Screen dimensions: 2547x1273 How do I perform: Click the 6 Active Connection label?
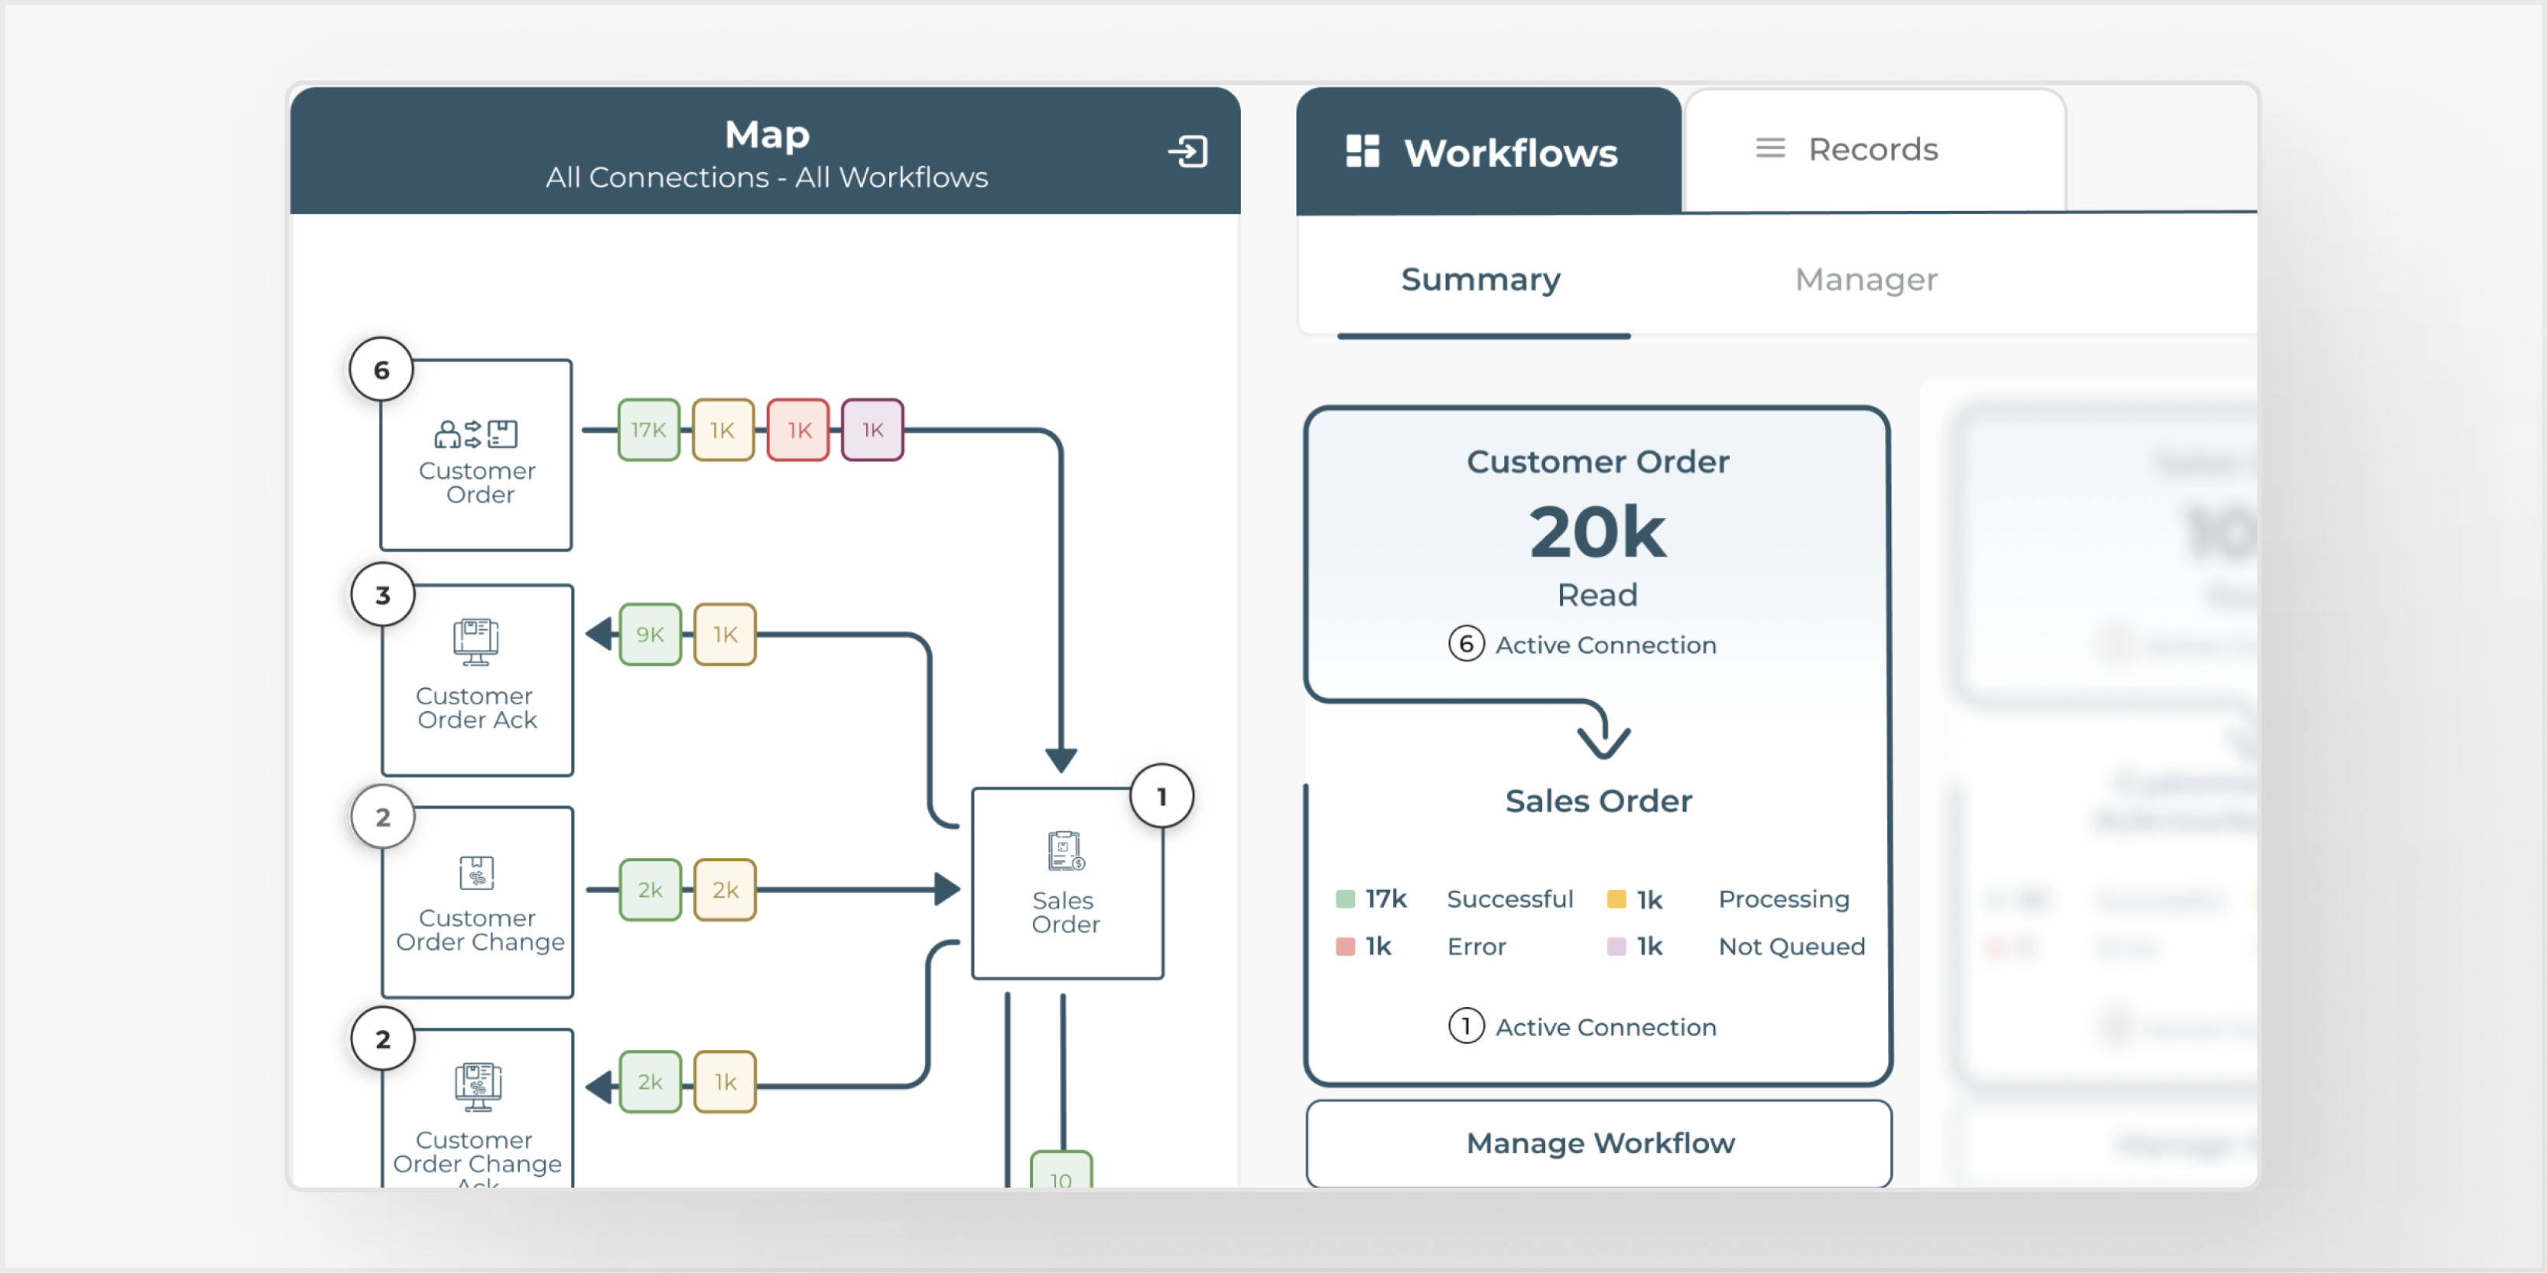pos(1583,645)
